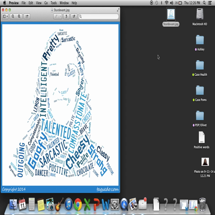Click the highlight pen tool button
The image size is (215, 215).
(56, 16)
